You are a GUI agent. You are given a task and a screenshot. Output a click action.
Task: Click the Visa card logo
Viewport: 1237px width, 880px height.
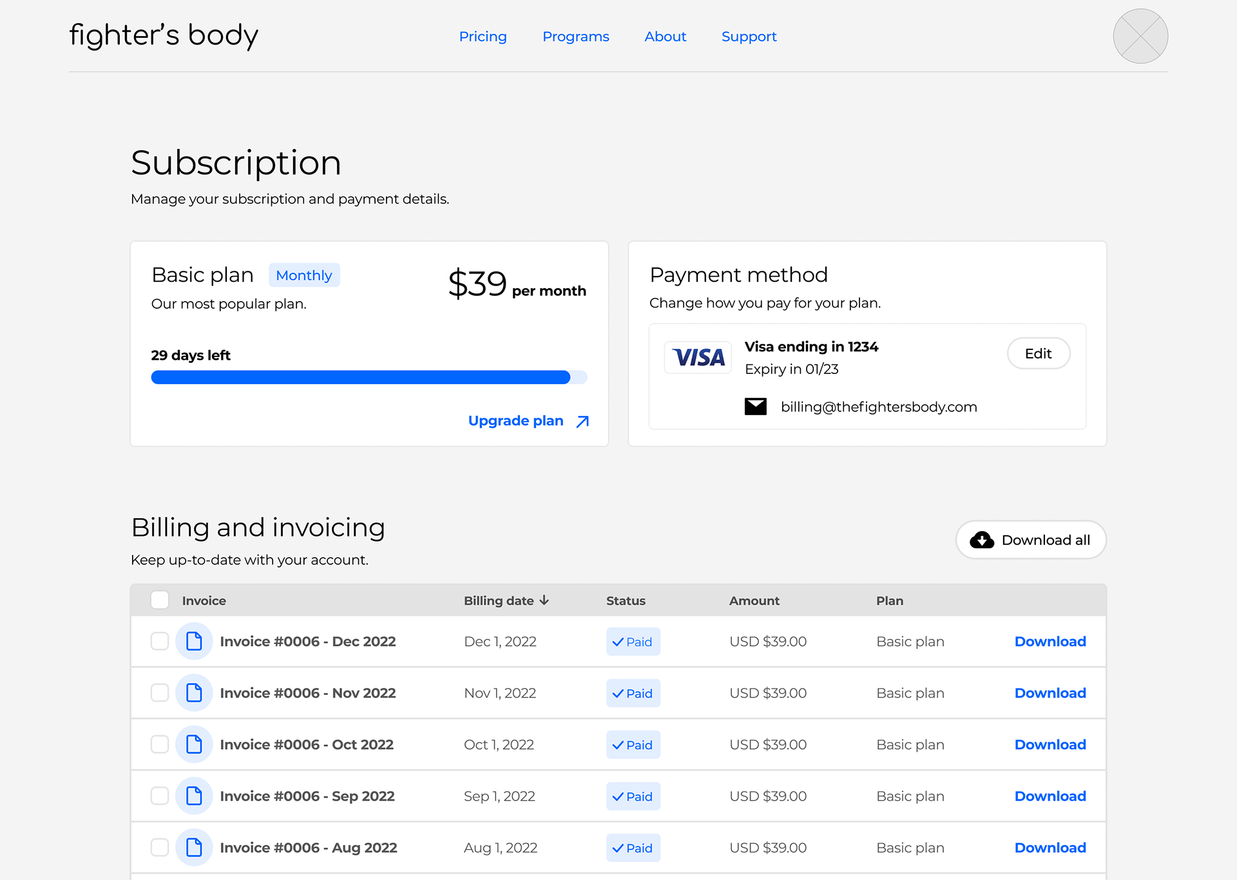coord(698,357)
